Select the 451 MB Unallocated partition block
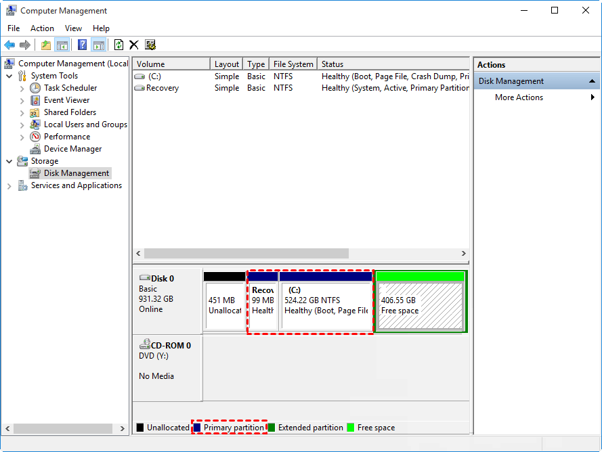This screenshot has height=452, width=602. pyautogui.click(x=225, y=301)
